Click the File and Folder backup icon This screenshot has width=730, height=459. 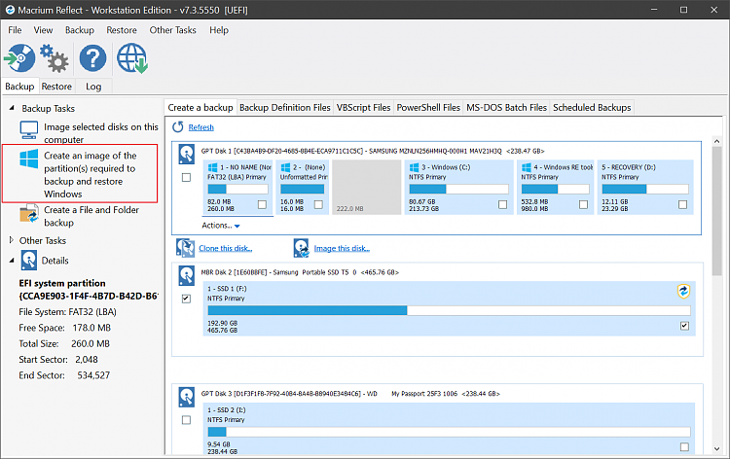click(29, 214)
